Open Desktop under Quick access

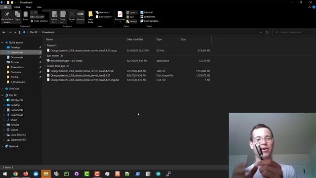point(15,47)
